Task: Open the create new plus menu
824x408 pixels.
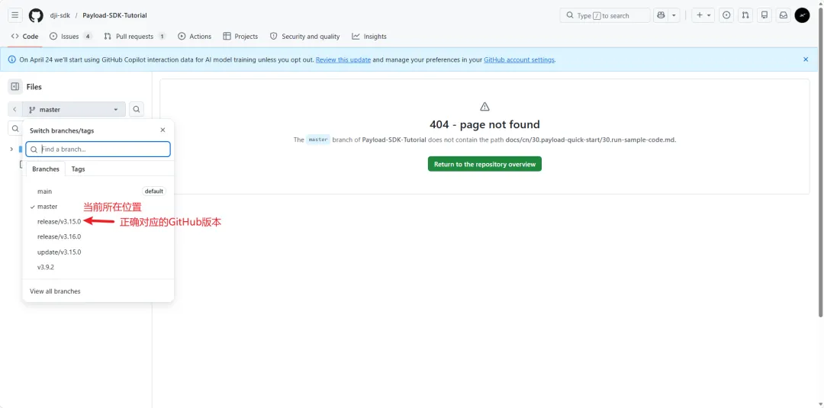Action: 703,15
